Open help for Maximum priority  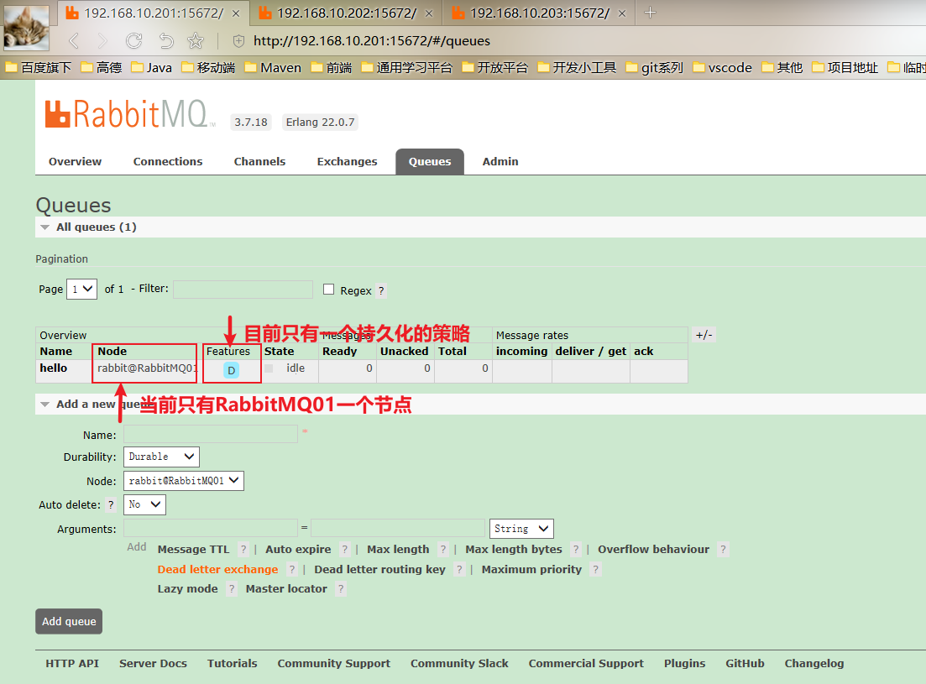(x=595, y=570)
